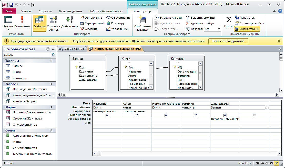The width and height of the screenshot is (285, 168).
Task: Select the ТелефоннаяКнигаКонтактов report
Action: (x=29, y=154)
